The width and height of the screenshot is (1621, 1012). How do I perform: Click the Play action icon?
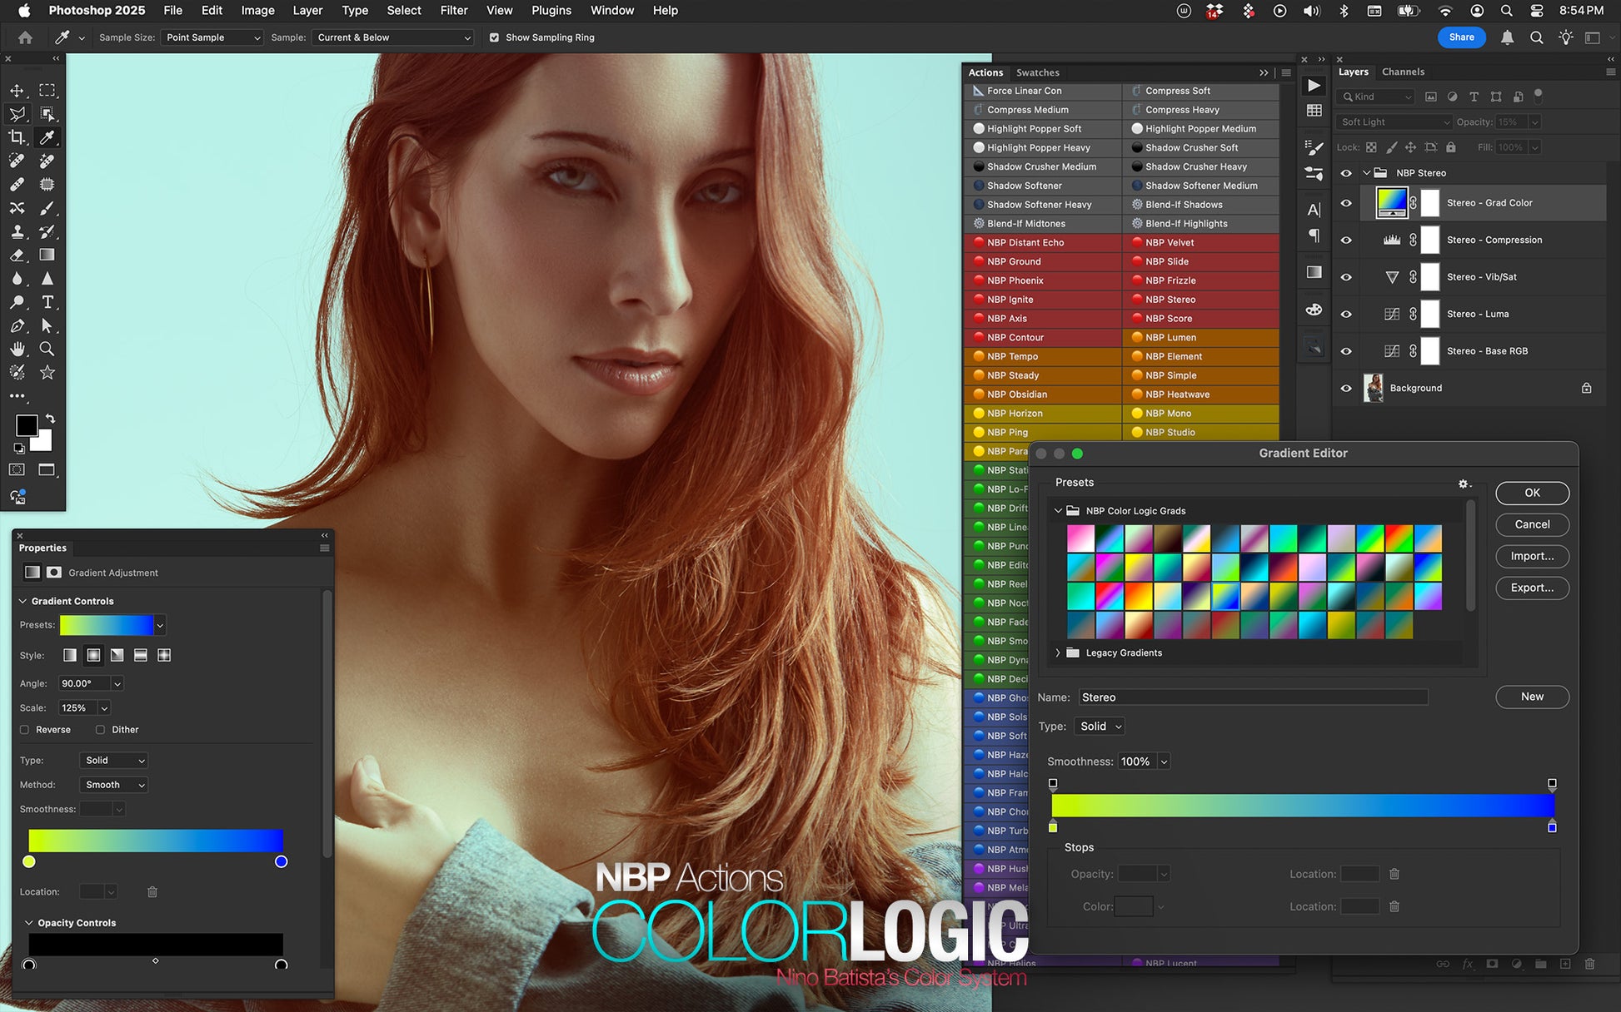click(1314, 86)
